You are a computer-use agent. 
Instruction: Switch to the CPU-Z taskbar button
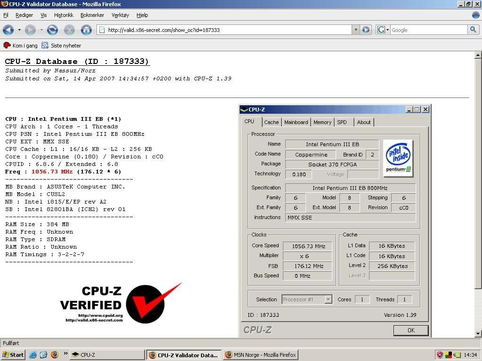click(107, 355)
